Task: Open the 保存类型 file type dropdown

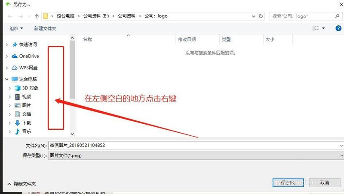Action: pos(196,155)
